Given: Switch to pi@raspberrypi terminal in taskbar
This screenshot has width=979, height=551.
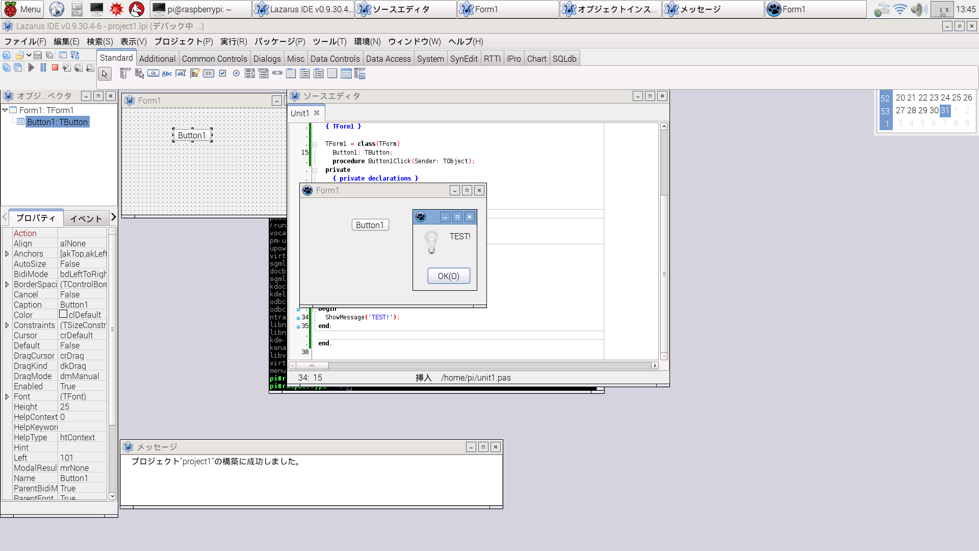Looking at the screenshot, I should (x=201, y=9).
